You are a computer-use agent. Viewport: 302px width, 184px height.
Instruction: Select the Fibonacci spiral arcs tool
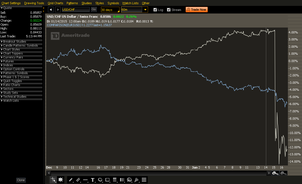click(129, 180)
